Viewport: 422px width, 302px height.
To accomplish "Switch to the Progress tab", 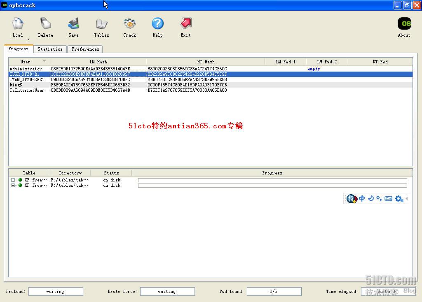I will tap(18, 49).
